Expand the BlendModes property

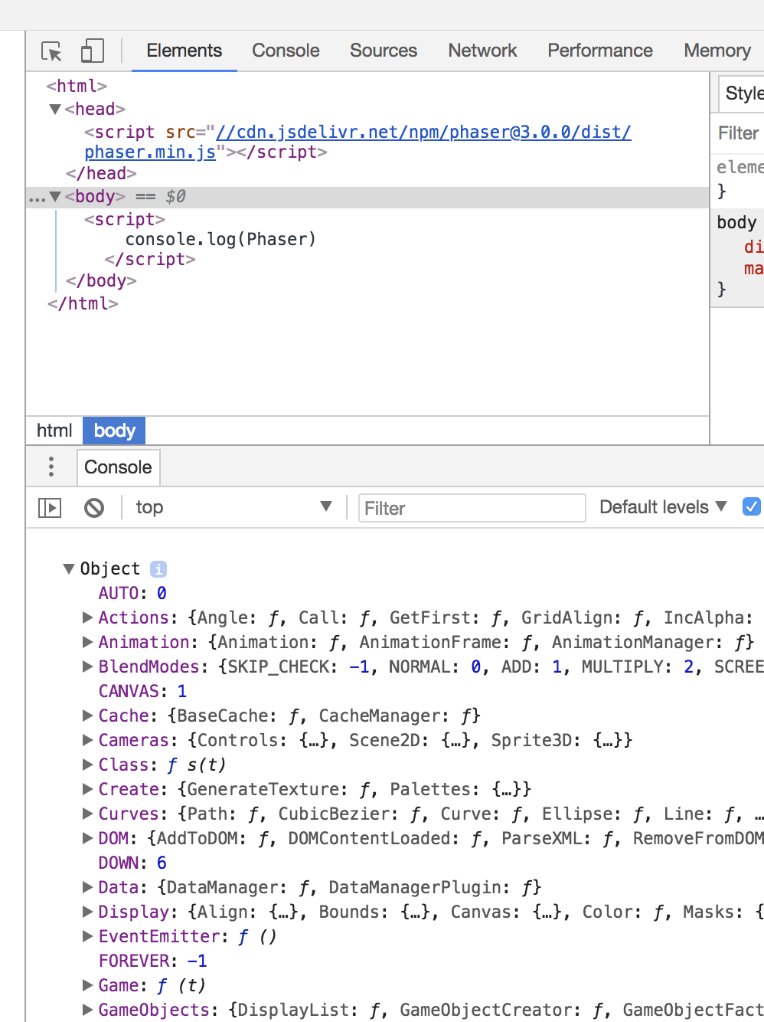(x=88, y=667)
